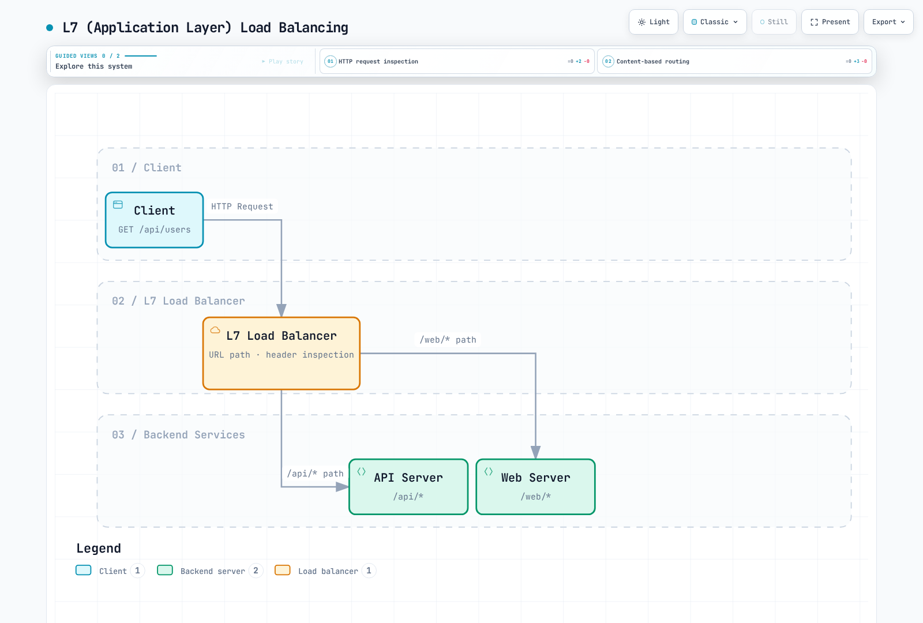This screenshot has width=923, height=623.
Task: Click the Explore this system label
Action: click(94, 66)
